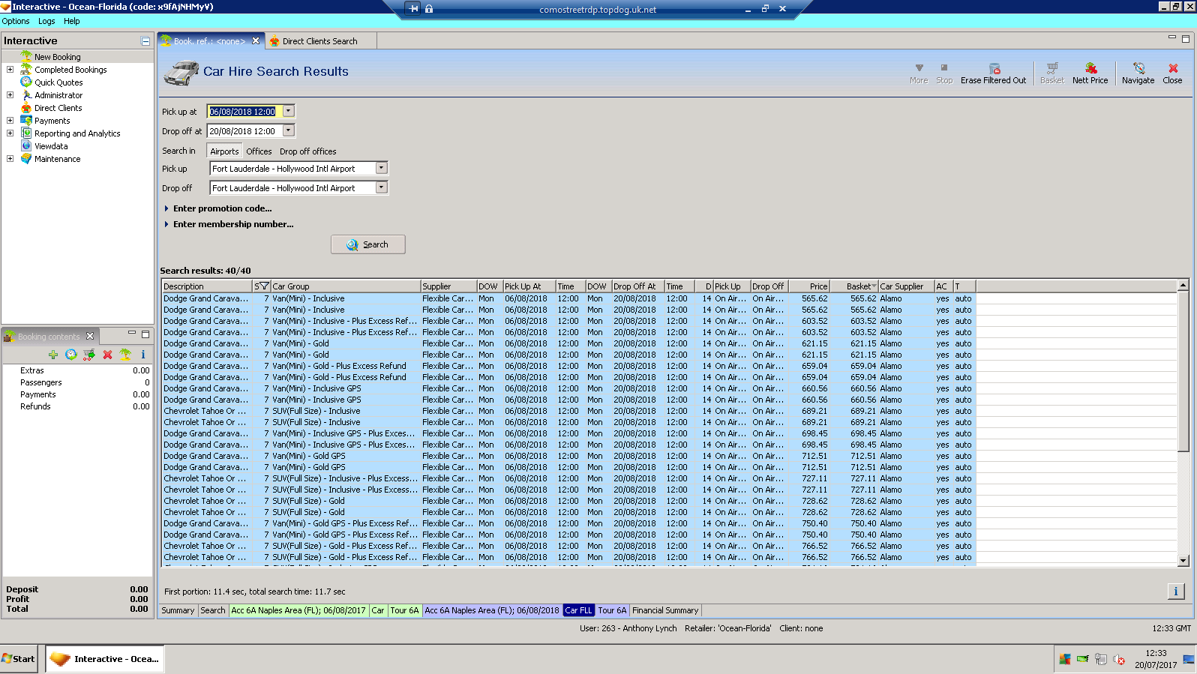
Task: Click blue info icon in Booking contents toolbar
Action: (142, 355)
